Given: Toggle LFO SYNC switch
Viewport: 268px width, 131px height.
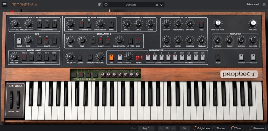Looking at the screenshot, I should click(19, 41).
